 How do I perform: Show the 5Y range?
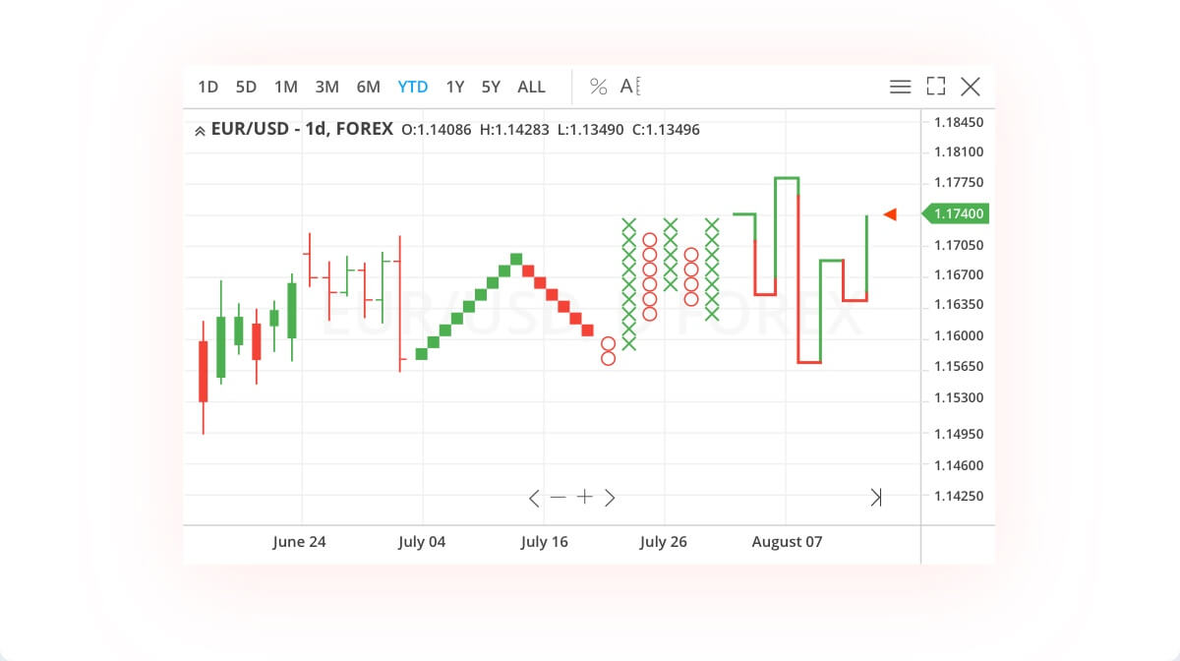coord(491,87)
